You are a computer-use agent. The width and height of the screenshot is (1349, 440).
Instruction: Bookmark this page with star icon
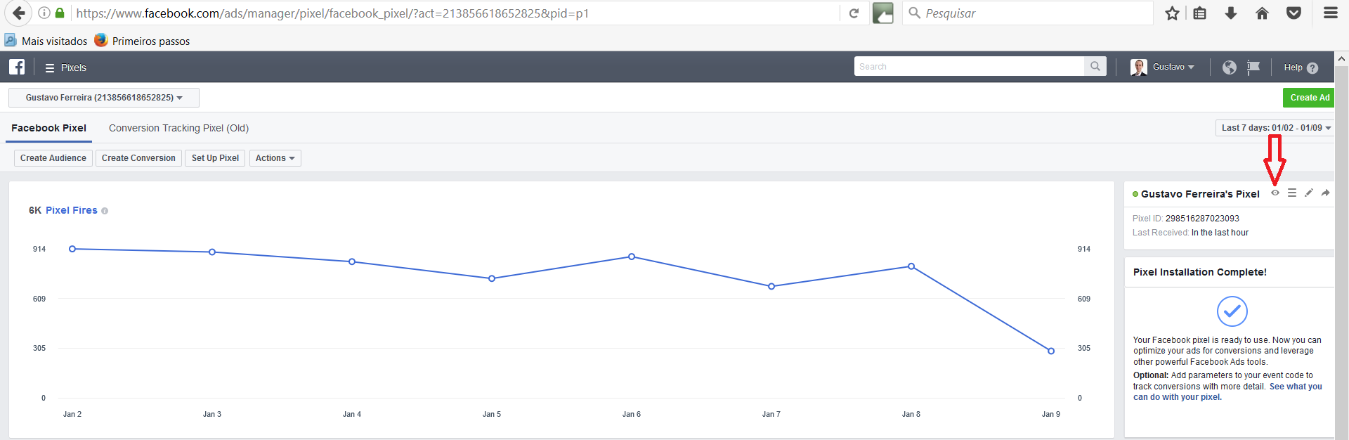click(x=1172, y=13)
